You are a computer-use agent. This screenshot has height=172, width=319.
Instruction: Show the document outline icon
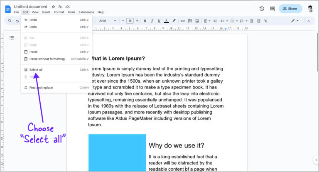tap(12, 38)
